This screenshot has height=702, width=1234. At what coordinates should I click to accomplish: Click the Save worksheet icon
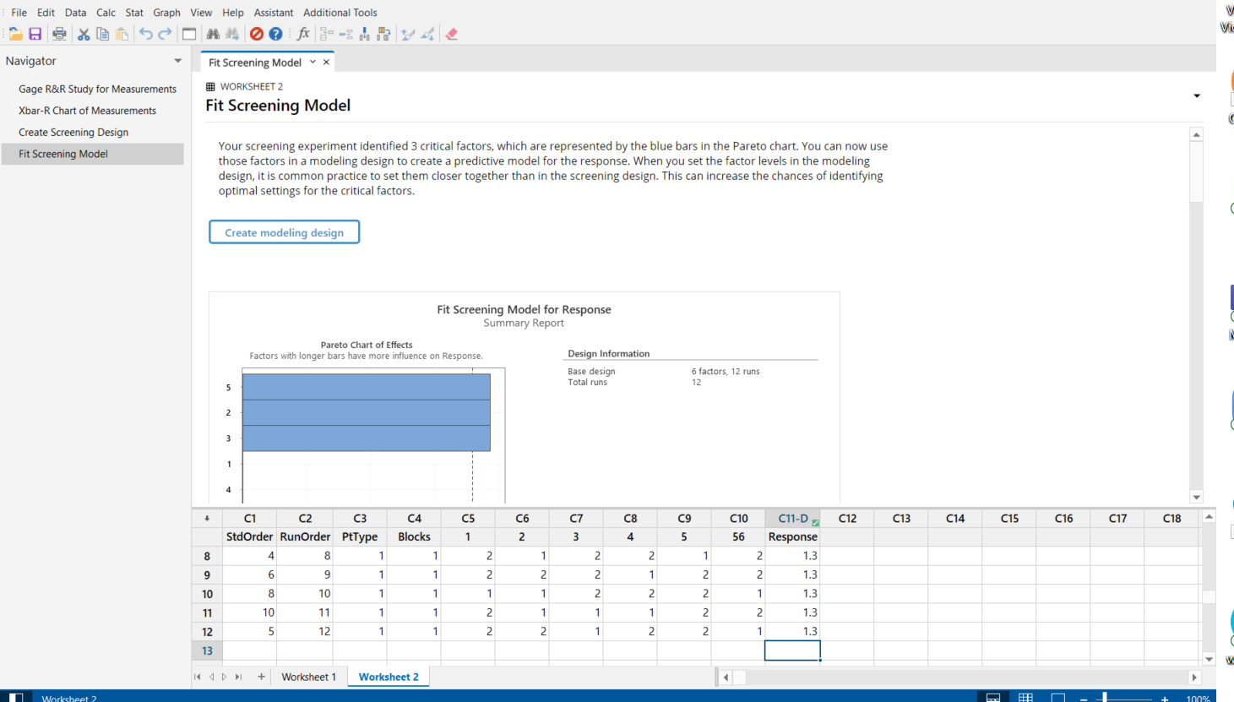(35, 34)
